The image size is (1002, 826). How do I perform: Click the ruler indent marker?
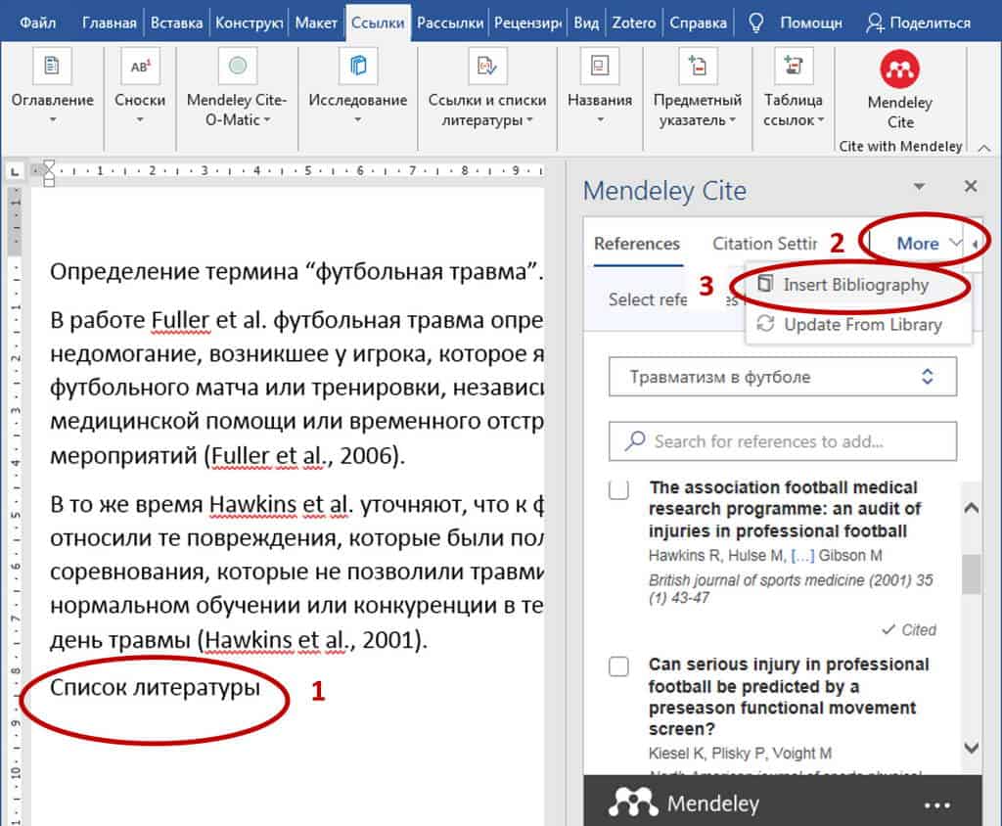(49, 172)
